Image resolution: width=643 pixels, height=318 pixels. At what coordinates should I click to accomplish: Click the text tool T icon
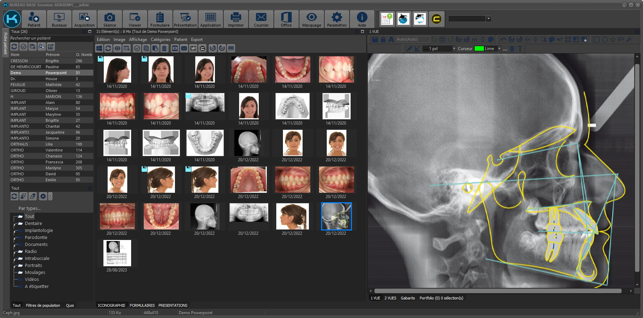520,49
